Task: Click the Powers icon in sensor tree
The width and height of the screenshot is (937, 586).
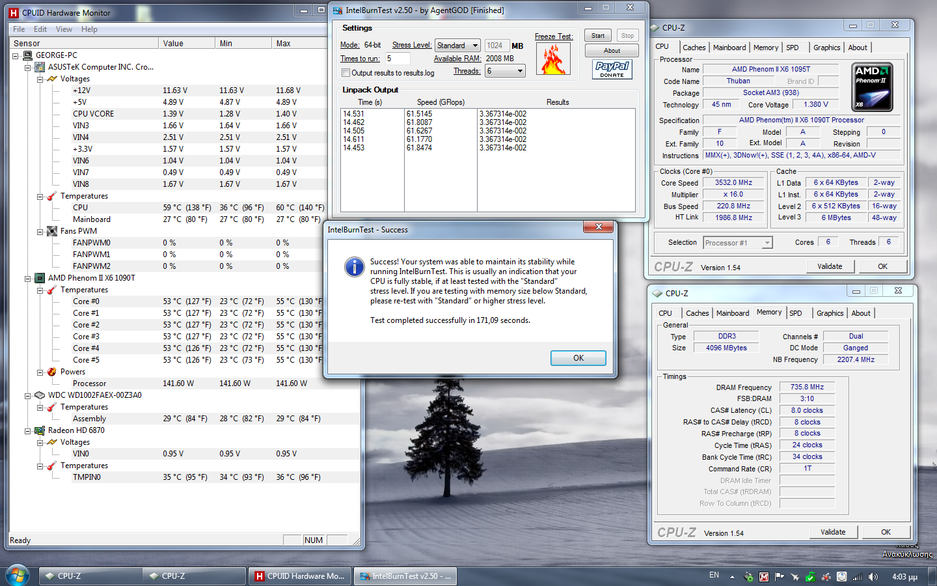Action: point(52,372)
